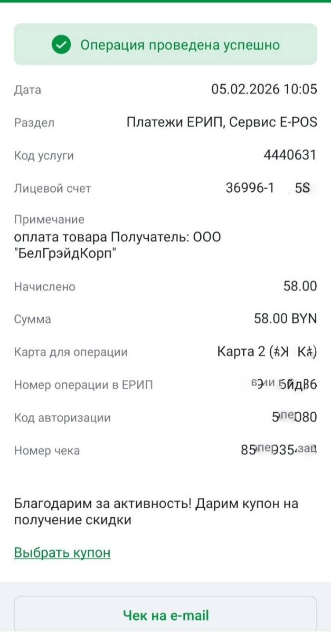331x634 pixels.
Task: Click the 'Код услуги' field label
Action: [44, 156]
